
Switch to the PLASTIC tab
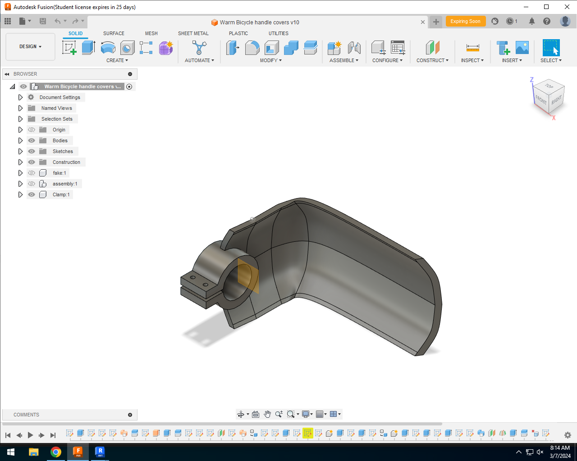coord(238,33)
